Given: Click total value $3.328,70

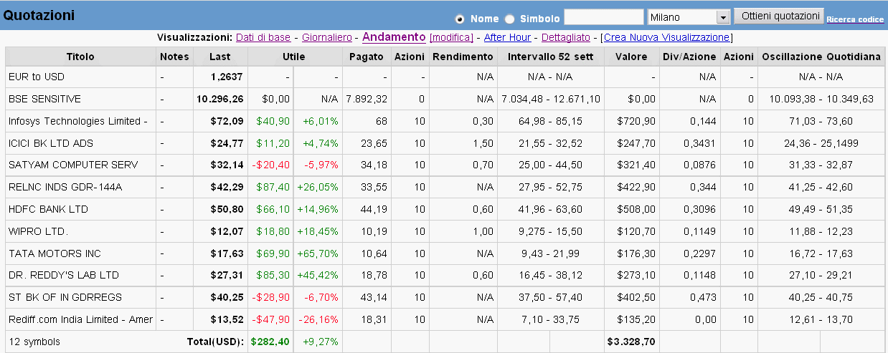Looking at the screenshot, I should click(x=631, y=342).
